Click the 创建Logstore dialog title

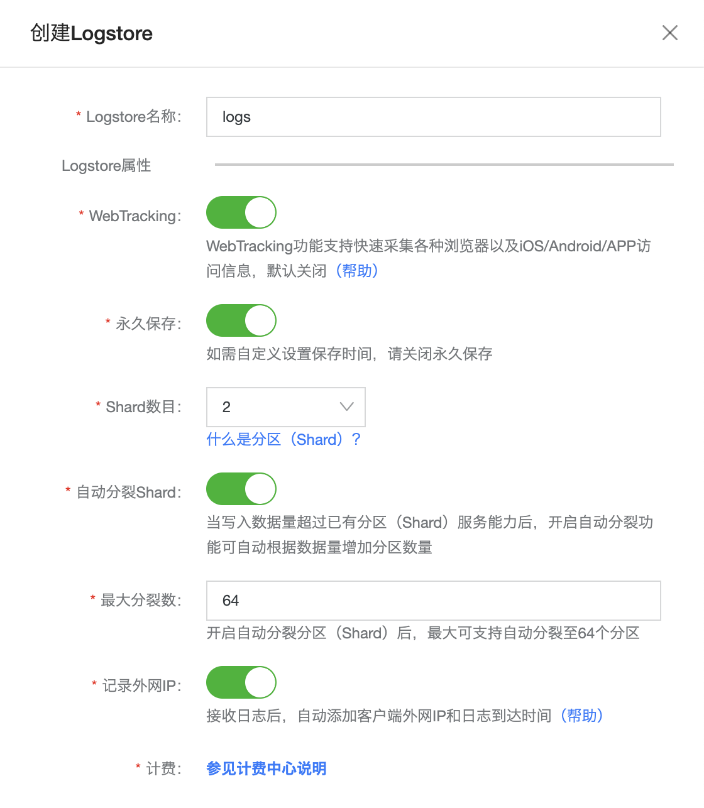92,33
